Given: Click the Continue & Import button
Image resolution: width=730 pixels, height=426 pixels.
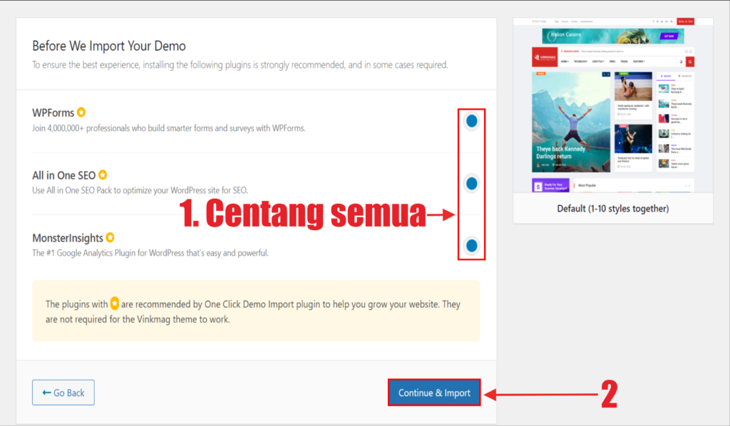Looking at the screenshot, I should (x=434, y=393).
